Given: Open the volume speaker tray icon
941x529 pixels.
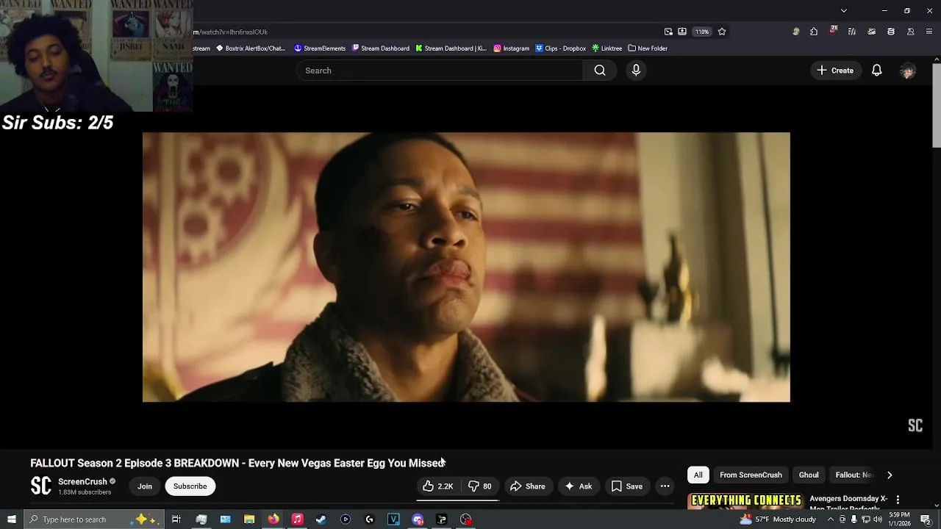Looking at the screenshot, I should [x=878, y=519].
